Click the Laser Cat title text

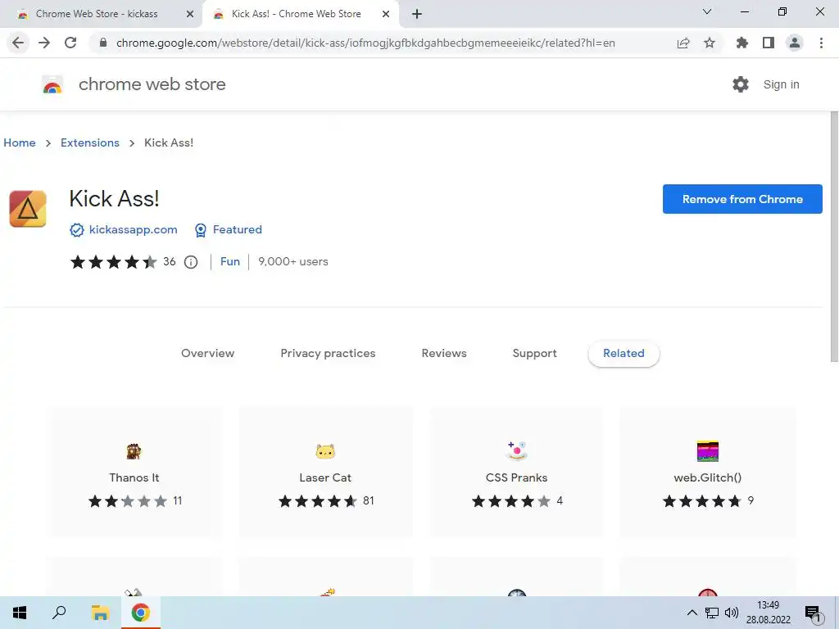325,477
